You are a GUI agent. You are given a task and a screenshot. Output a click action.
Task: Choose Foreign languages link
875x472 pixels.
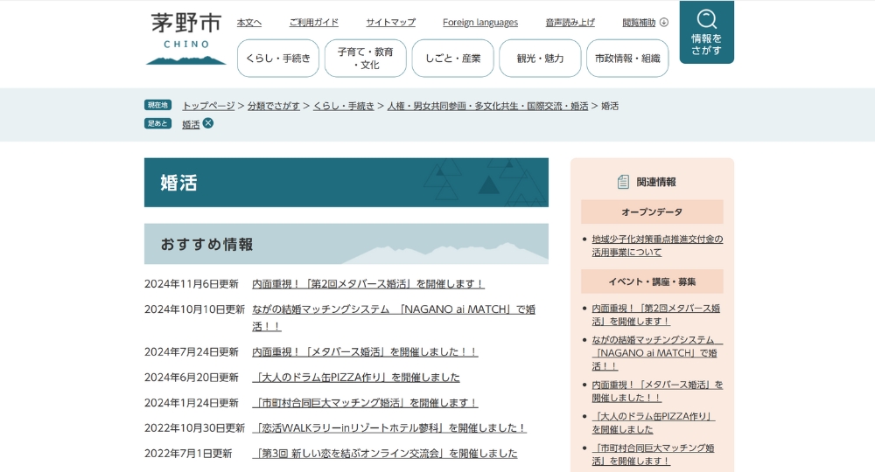pyautogui.click(x=479, y=23)
